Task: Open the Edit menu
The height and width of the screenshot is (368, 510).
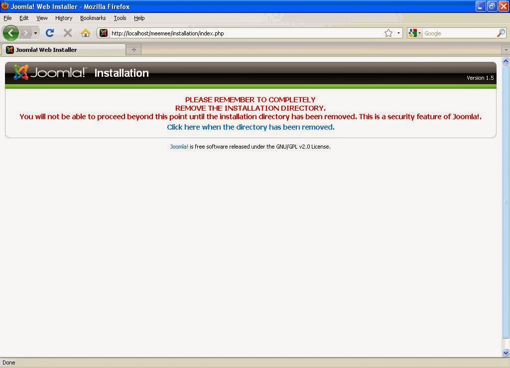Action: (x=24, y=18)
